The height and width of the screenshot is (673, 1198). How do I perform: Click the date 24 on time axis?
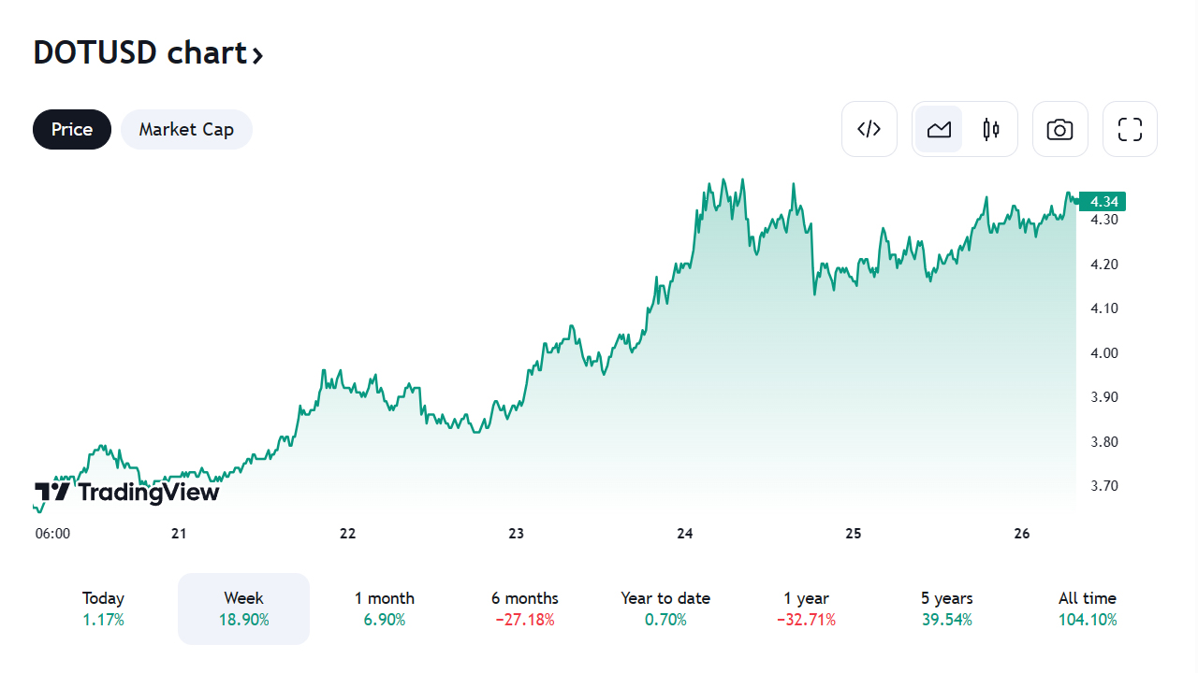point(685,534)
